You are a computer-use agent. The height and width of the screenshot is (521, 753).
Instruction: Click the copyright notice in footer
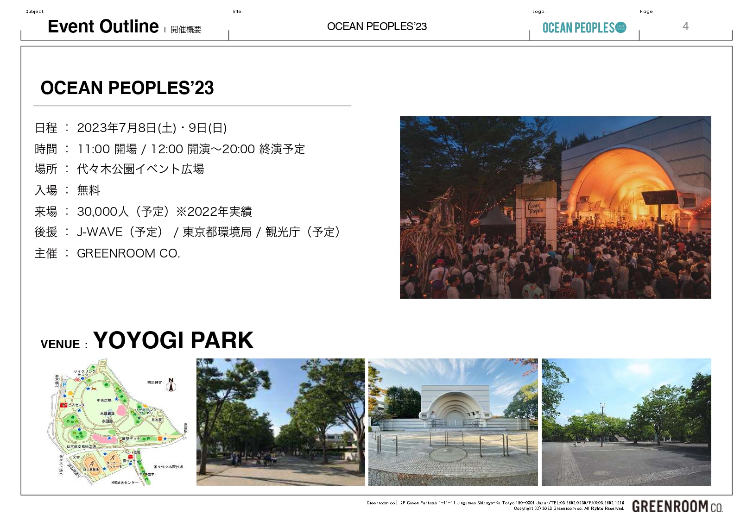click(x=569, y=508)
